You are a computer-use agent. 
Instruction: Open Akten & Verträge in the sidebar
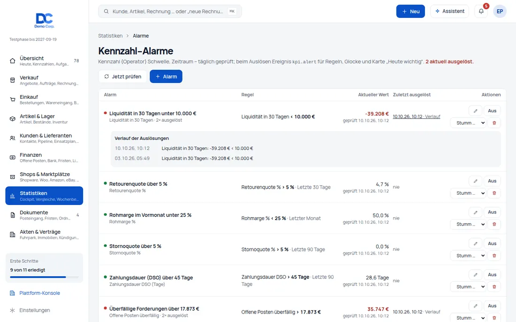pos(44,234)
